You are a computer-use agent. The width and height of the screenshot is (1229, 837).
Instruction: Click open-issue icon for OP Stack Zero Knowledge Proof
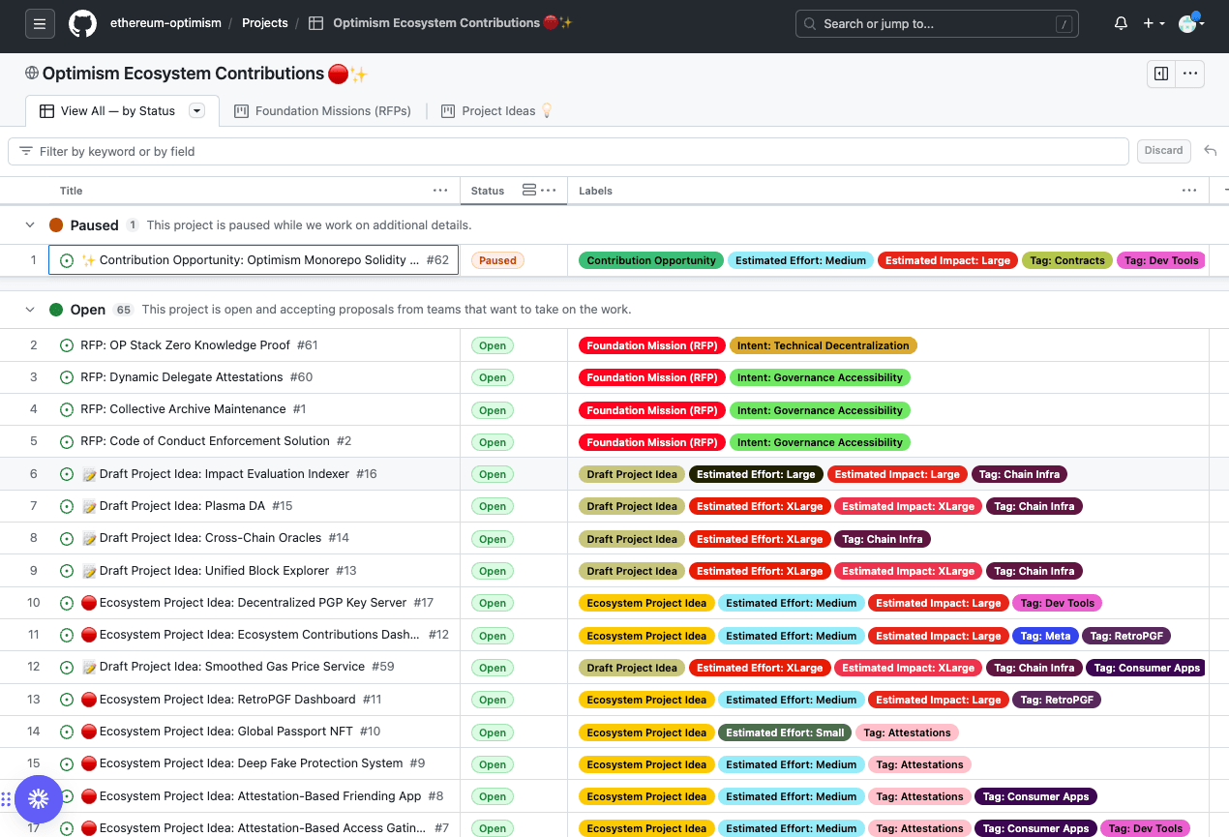(67, 345)
